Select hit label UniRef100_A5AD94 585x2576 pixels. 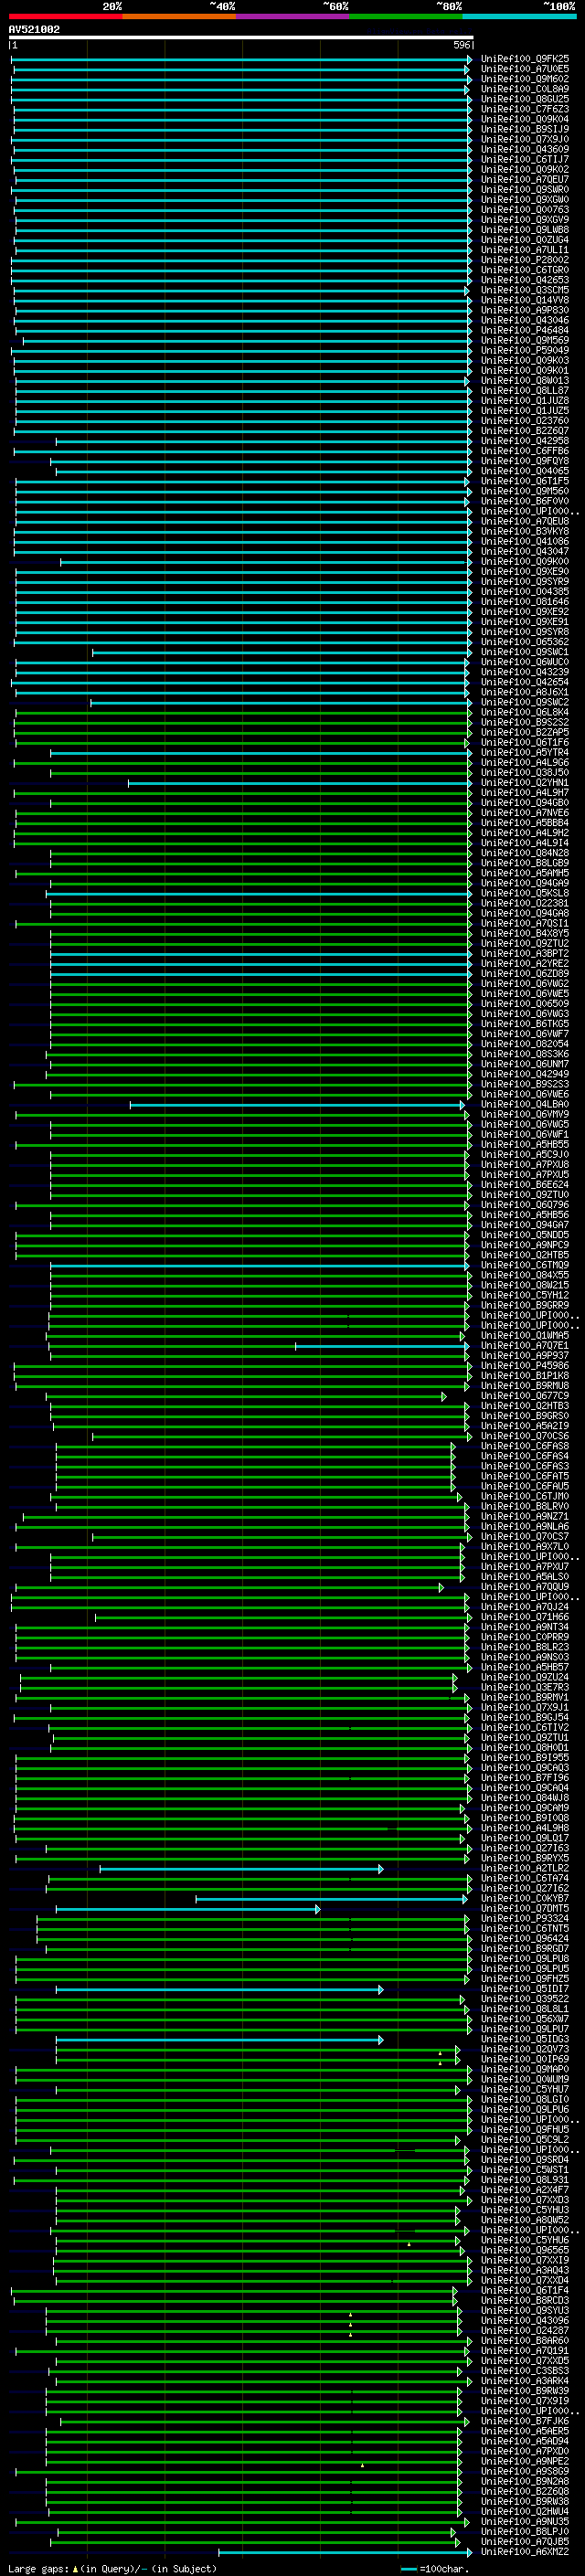524,2440
